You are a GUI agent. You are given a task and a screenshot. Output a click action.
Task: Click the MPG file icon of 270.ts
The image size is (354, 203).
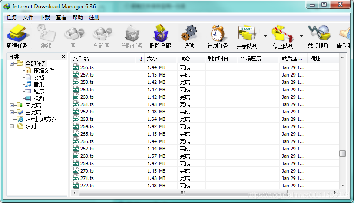pos(76,171)
